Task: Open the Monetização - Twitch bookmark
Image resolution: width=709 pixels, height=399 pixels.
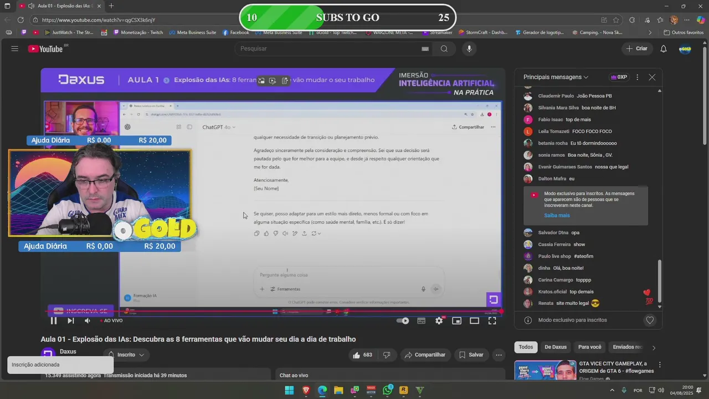Action: coord(138,33)
